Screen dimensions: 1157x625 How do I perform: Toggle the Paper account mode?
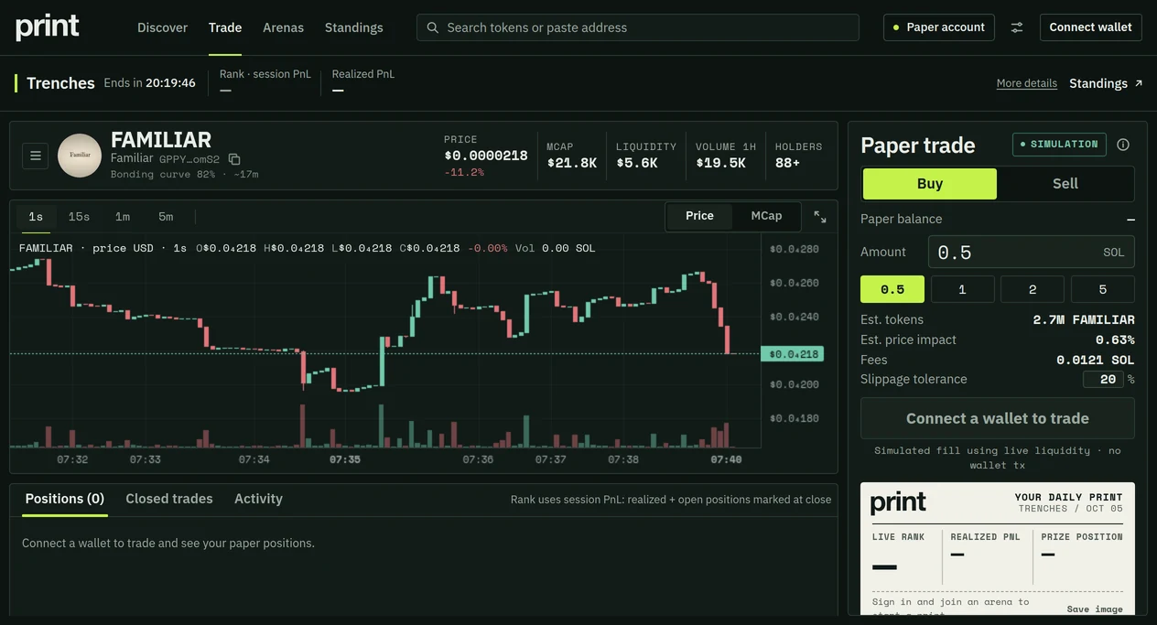point(939,27)
